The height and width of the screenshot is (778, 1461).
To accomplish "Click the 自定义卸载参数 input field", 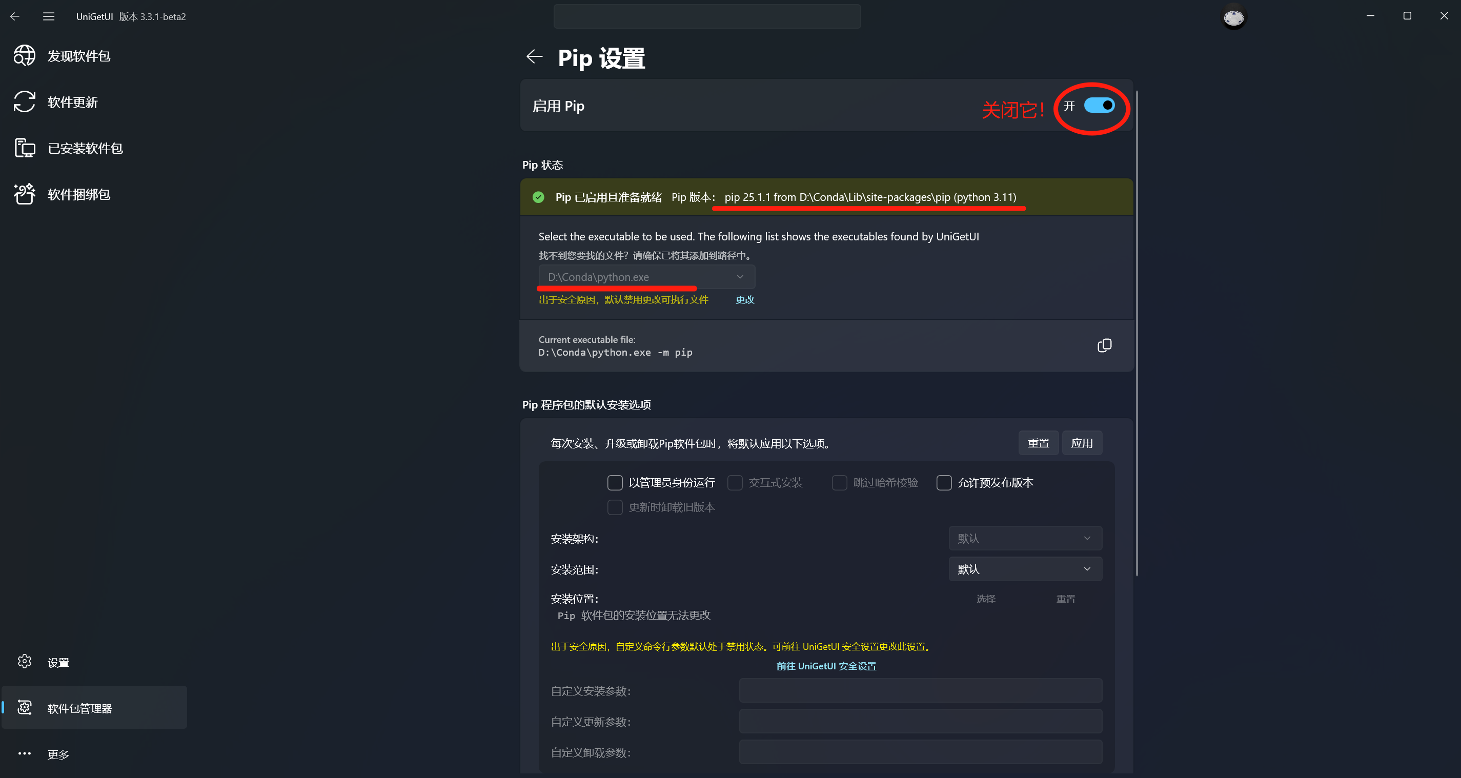I will point(921,751).
